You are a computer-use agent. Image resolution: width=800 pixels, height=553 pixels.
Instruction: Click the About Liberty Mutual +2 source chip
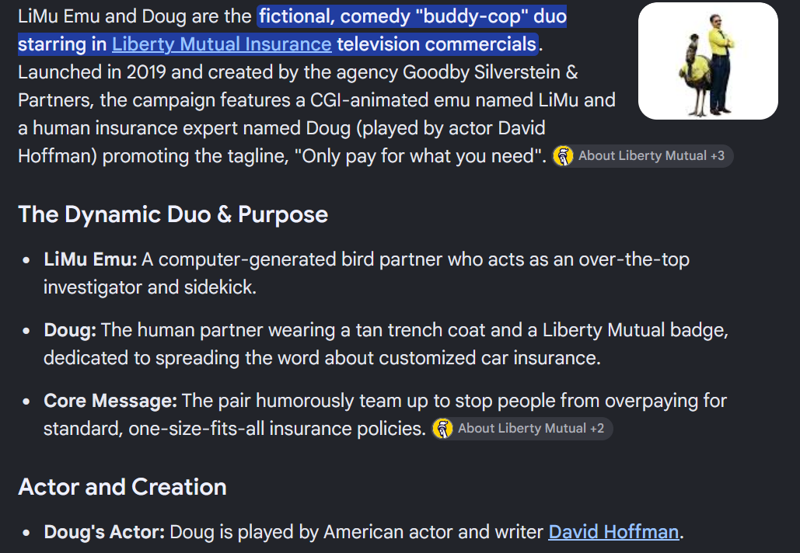coord(522,429)
